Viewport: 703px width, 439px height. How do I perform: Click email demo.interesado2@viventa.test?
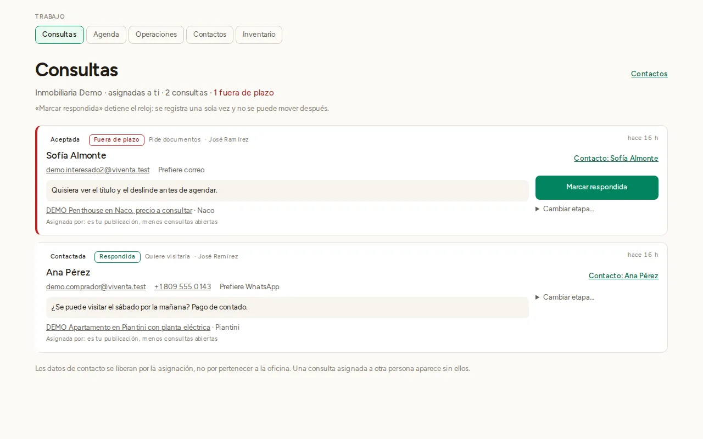point(98,170)
